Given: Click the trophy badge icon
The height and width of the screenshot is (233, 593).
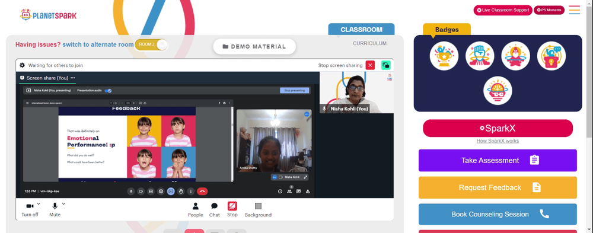Looking at the screenshot, I should [x=444, y=56].
